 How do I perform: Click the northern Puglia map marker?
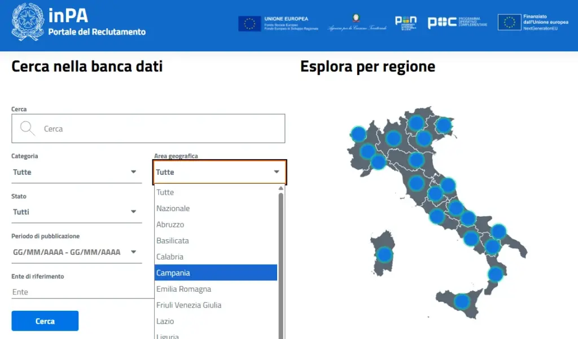(x=499, y=231)
